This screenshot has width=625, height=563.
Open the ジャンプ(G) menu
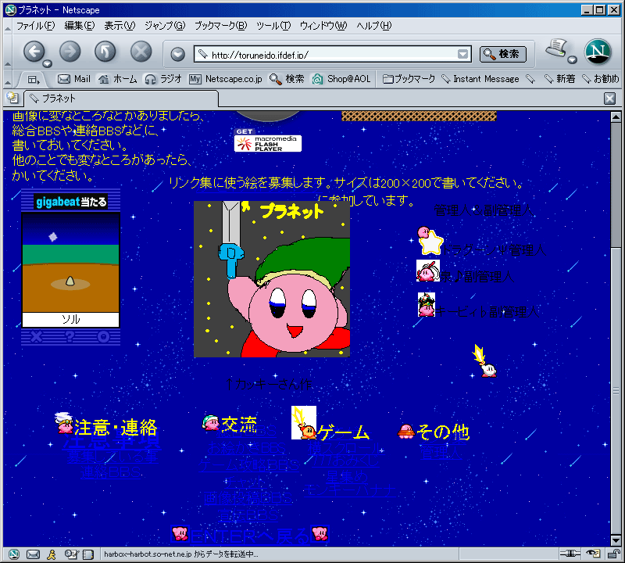(165, 26)
